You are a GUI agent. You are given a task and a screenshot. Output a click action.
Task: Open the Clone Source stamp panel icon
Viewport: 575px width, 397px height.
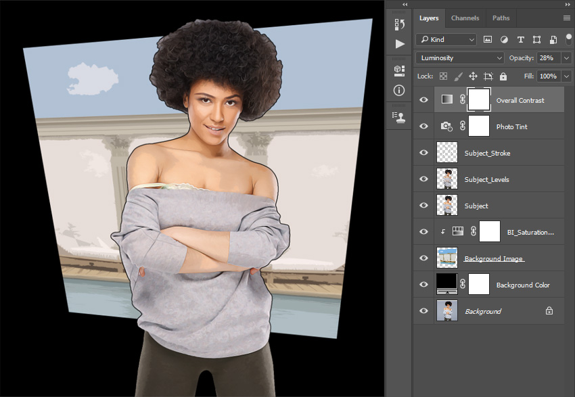point(400,116)
